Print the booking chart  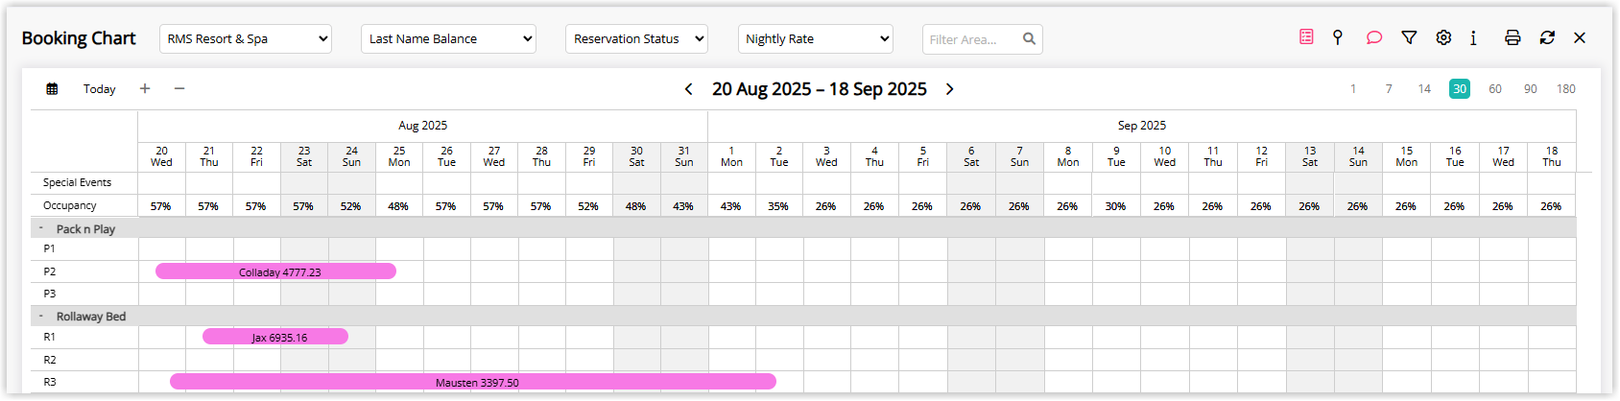(x=1513, y=37)
